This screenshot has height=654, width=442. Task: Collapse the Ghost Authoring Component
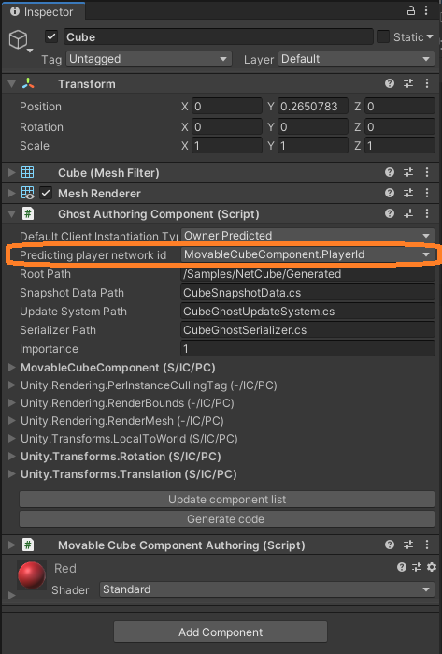click(x=11, y=214)
